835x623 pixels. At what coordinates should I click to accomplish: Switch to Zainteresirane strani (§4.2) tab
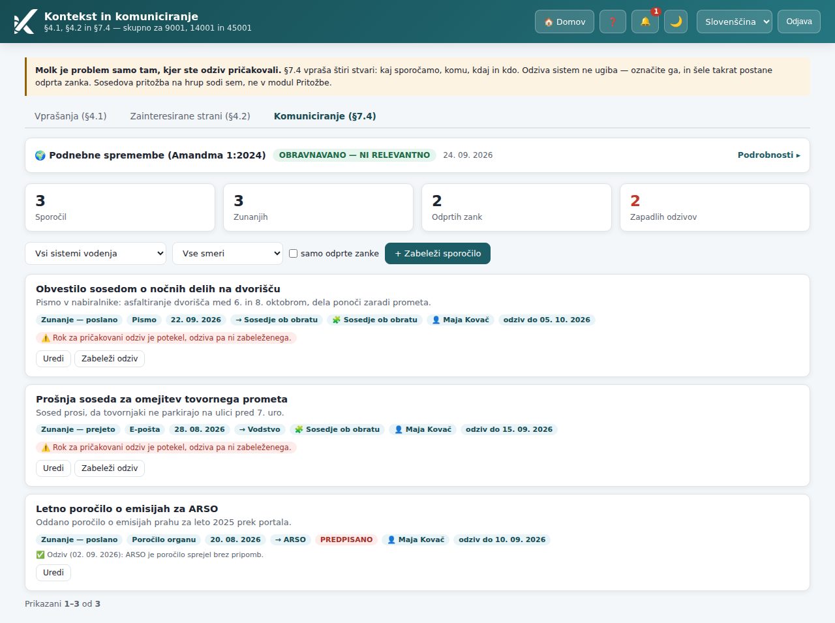190,116
